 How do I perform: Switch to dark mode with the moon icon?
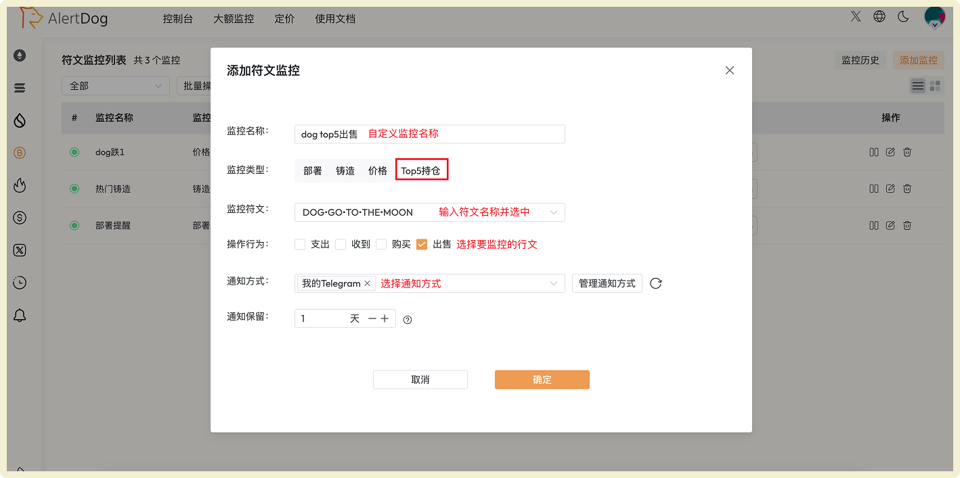click(x=903, y=17)
